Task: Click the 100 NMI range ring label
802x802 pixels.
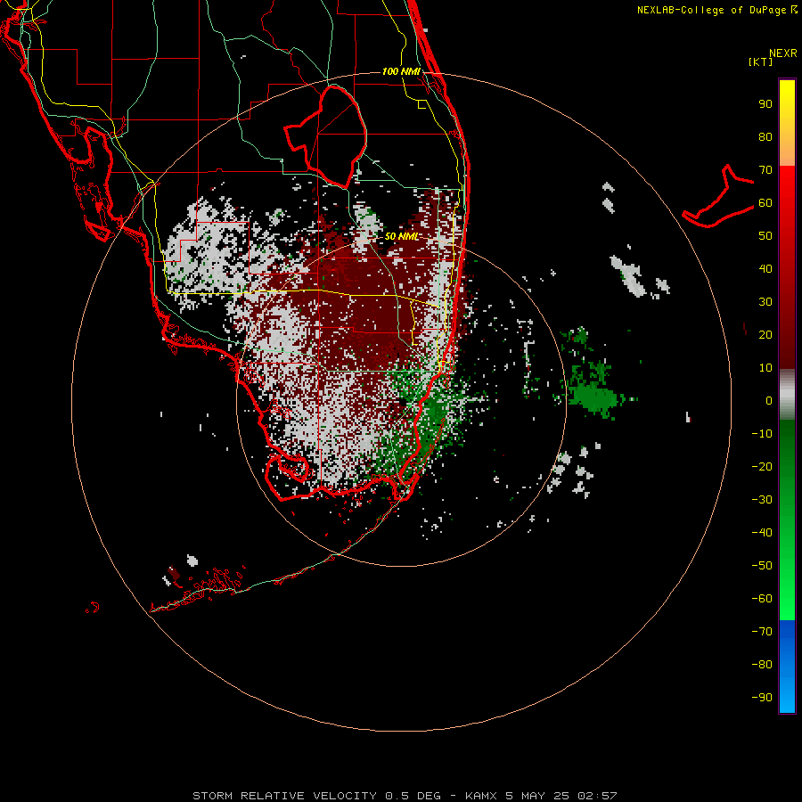Action: pos(401,71)
